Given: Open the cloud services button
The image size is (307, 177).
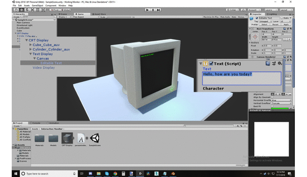Looking at the screenshot, I should [243, 10].
